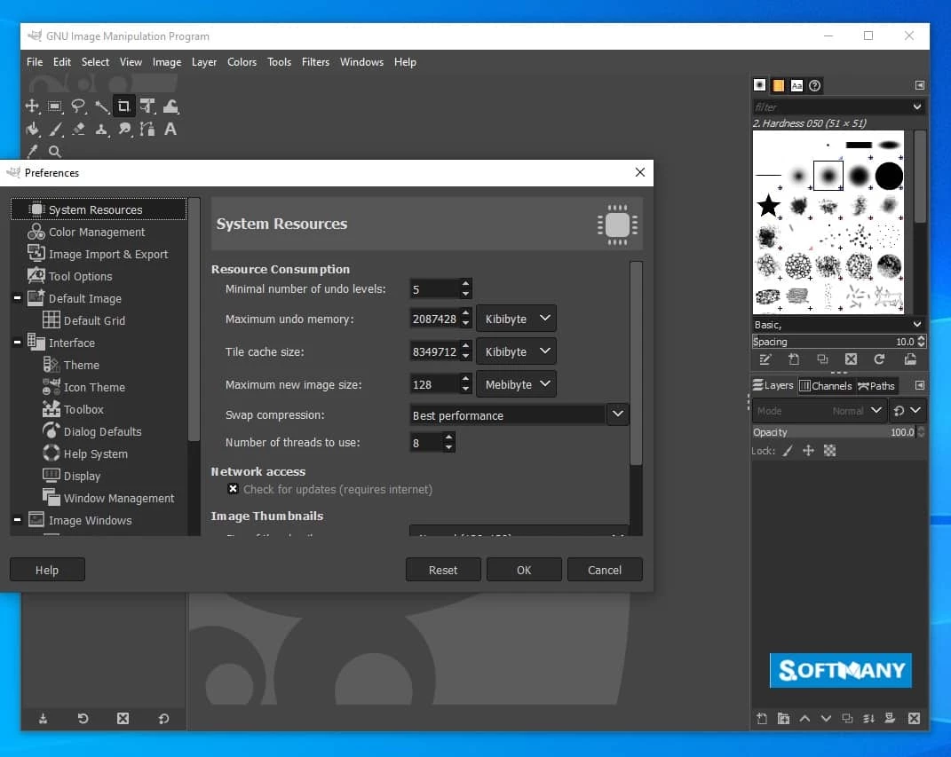Select the Fuzzy Select magic wand

102,106
